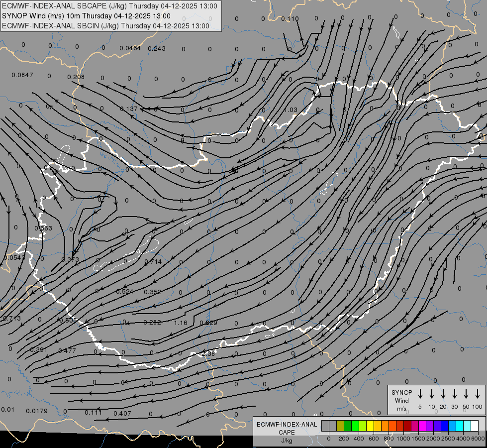Image resolution: width=487 pixels, height=448 pixels.
Task: Select the SBCIN layer title line
Action: [x=105, y=26]
